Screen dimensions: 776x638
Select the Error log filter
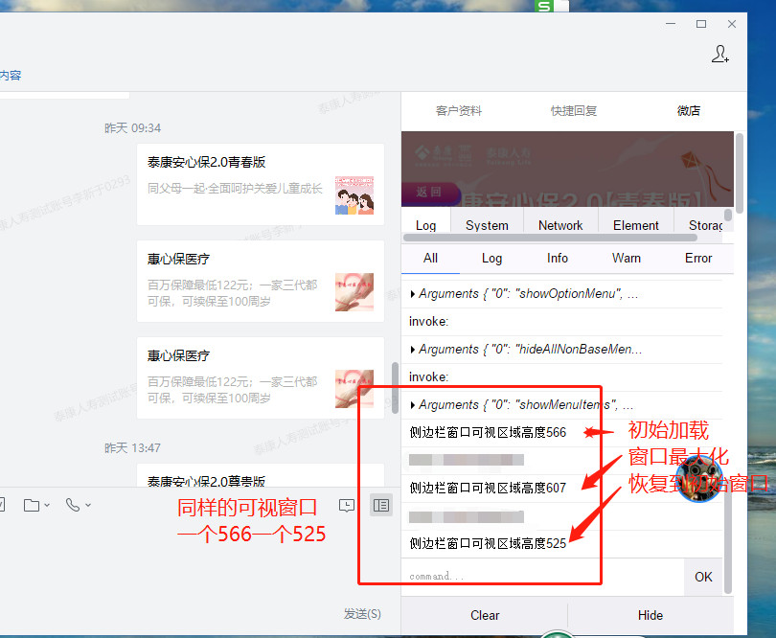pos(698,259)
